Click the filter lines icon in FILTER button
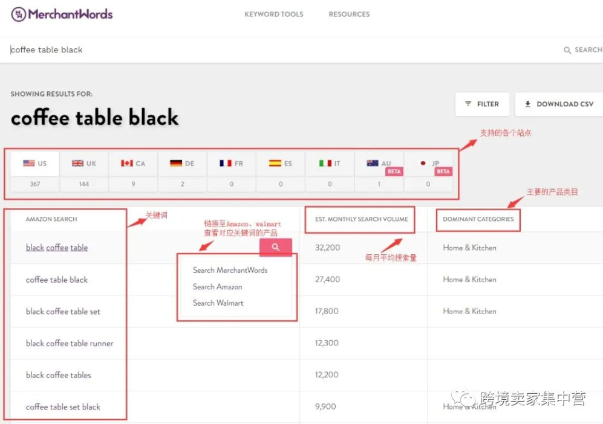Screen dimensions: 603x424 point(468,104)
